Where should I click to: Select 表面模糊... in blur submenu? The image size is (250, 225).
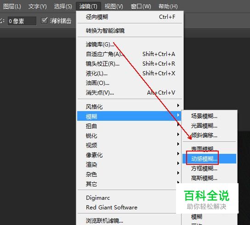(x=210, y=149)
